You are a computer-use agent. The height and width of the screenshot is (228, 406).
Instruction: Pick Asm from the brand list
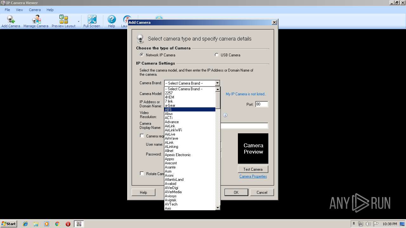tap(190, 171)
